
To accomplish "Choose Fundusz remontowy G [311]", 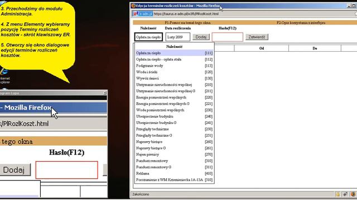I will click(175, 167).
